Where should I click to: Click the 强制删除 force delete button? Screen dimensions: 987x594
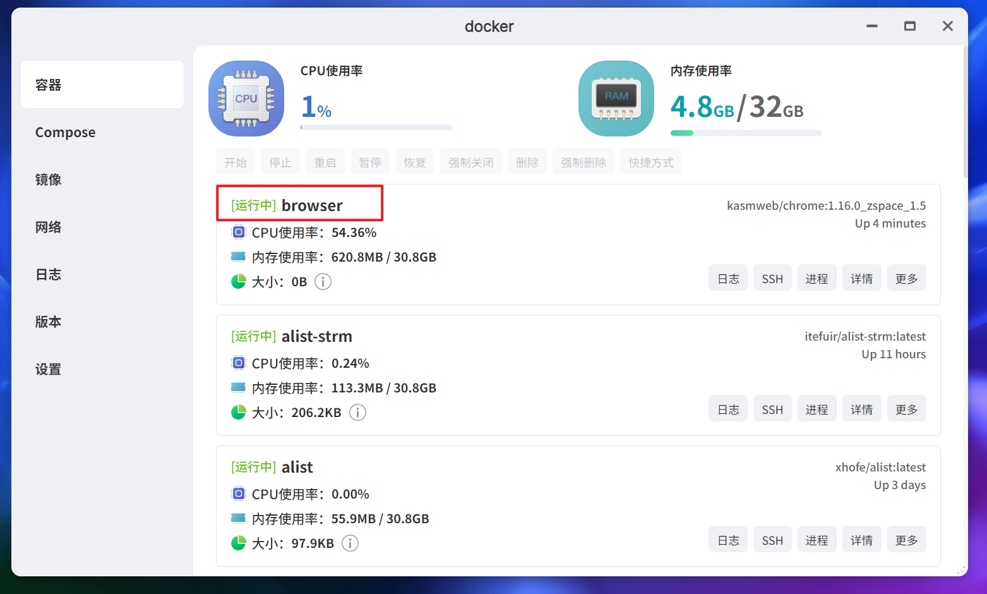point(583,162)
